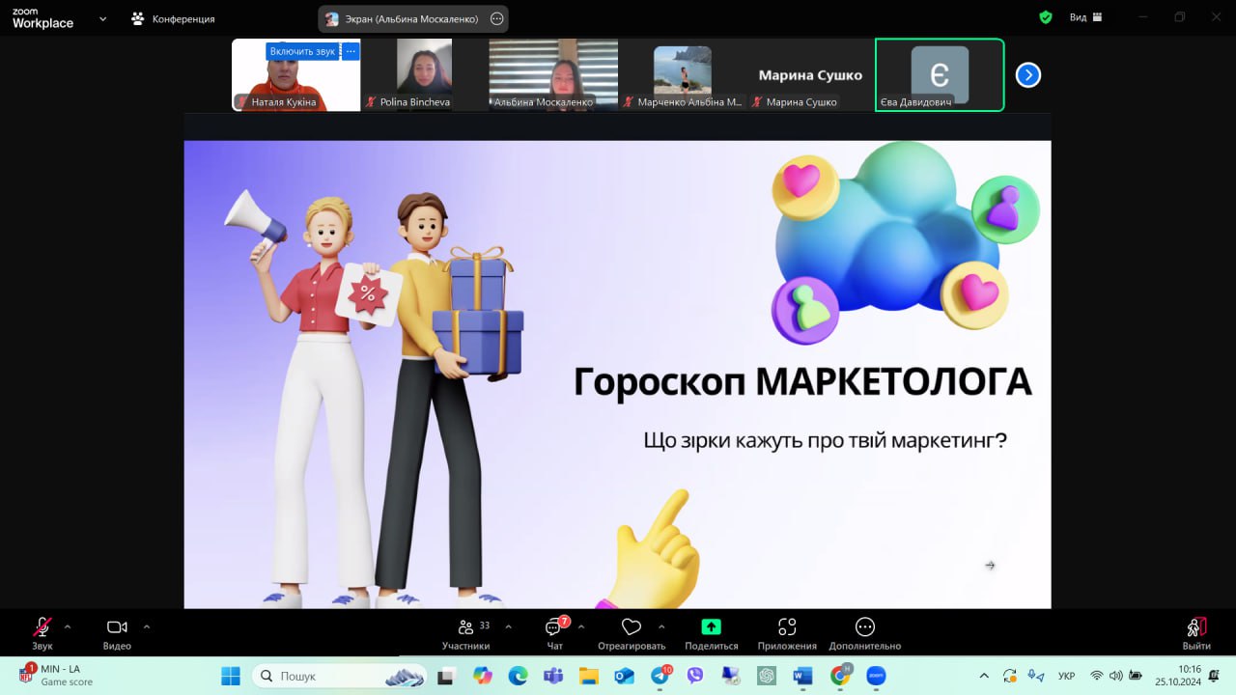The height and width of the screenshot is (695, 1236).
Task: Launch Copilot from the taskbar
Action: point(483,676)
